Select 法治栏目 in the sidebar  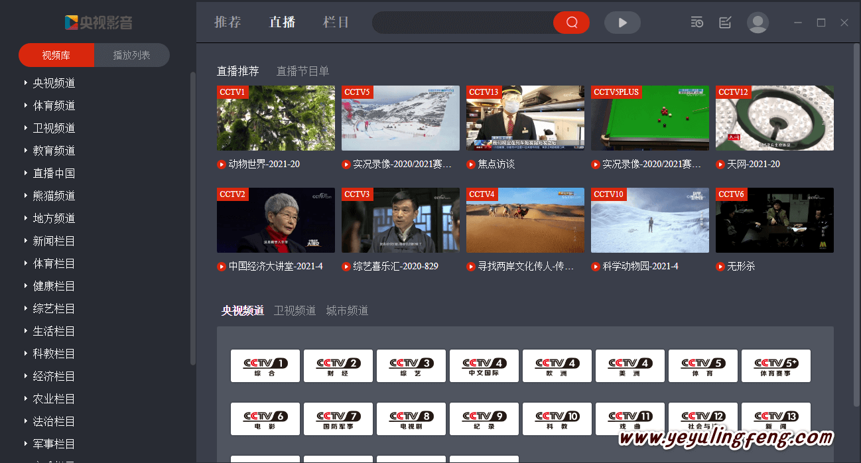pos(54,421)
